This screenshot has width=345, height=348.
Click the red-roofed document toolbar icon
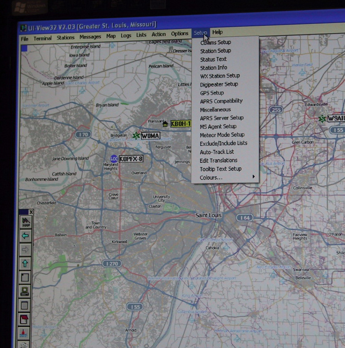click(x=26, y=320)
